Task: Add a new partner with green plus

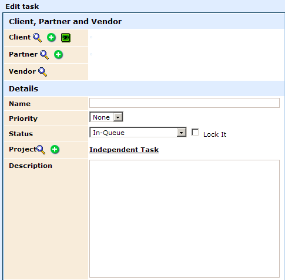Action: [x=58, y=54]
